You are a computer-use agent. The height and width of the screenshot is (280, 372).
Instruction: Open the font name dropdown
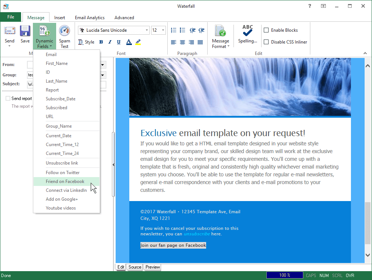pos(147,30)
